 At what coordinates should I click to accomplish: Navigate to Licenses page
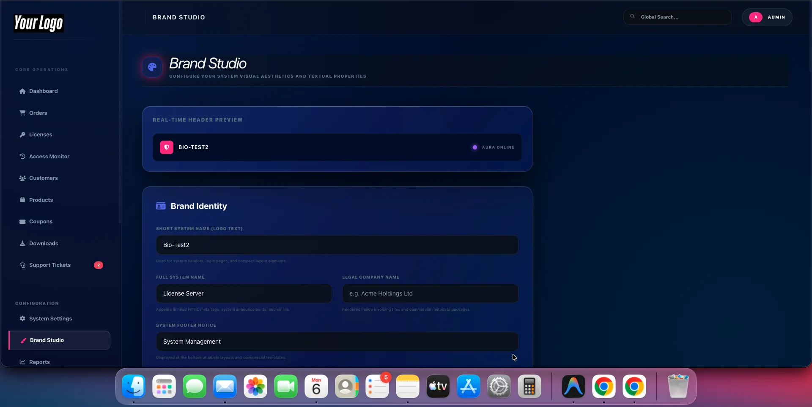(x=59, y=135)
